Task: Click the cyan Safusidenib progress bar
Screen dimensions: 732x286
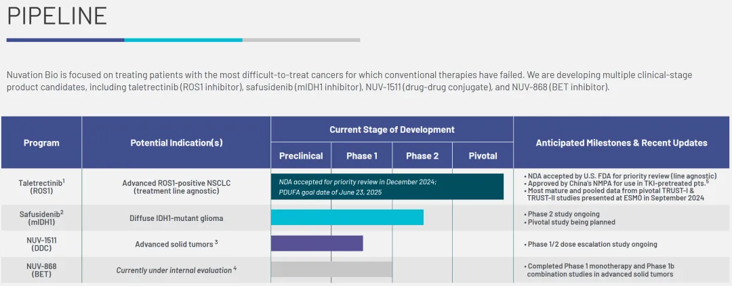Action: (x=347, y=218)
